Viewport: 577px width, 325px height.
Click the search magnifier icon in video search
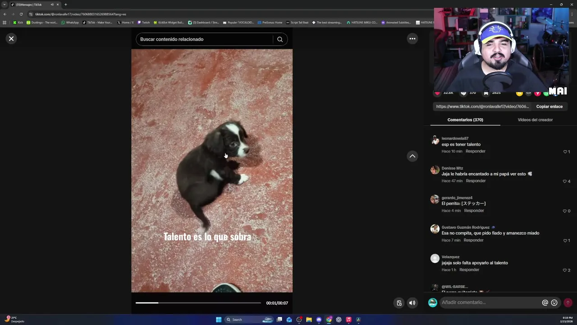280,39
